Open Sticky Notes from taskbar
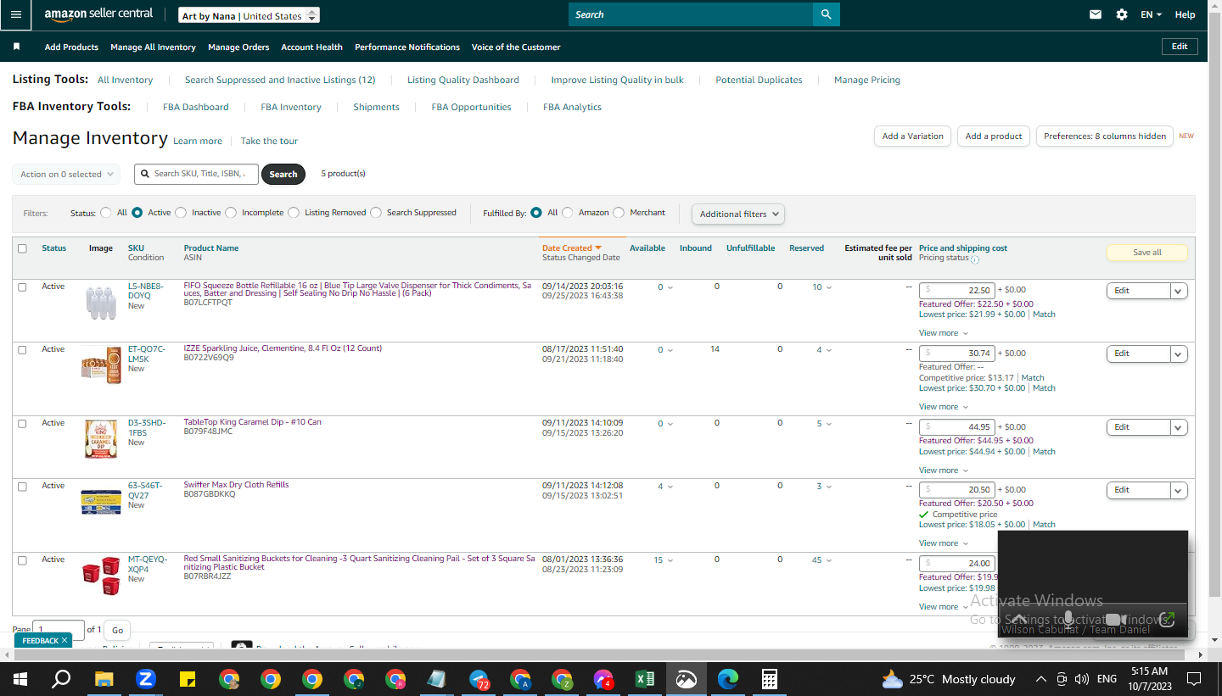 [x=188, y=679]
